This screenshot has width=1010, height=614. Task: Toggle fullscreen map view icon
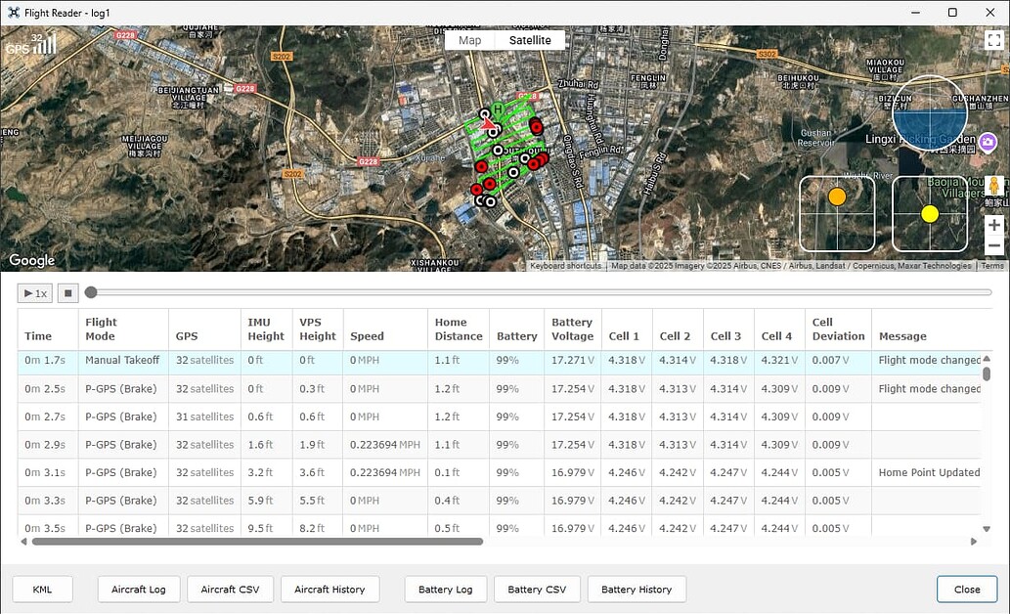[x=994, y=41]
